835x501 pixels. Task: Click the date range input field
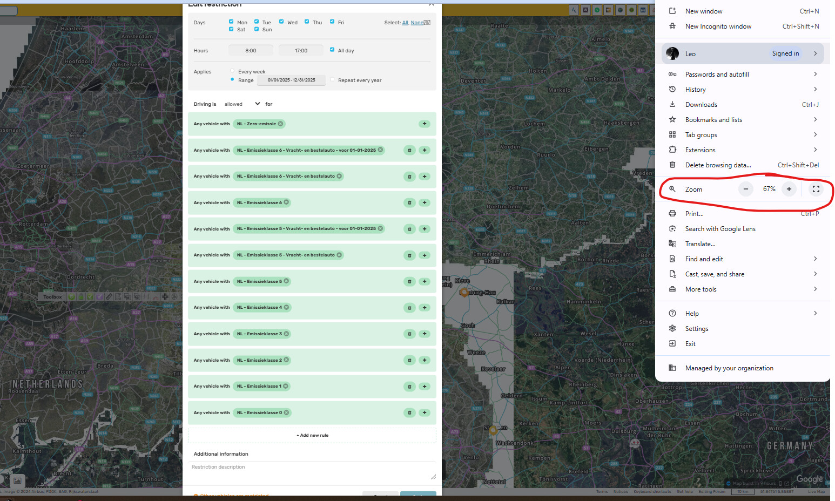pos(291,80)
